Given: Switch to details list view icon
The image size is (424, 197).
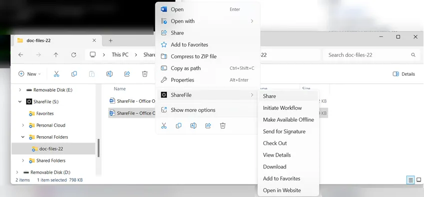Looking at the screenshot, I should click(x=411, y=180).
